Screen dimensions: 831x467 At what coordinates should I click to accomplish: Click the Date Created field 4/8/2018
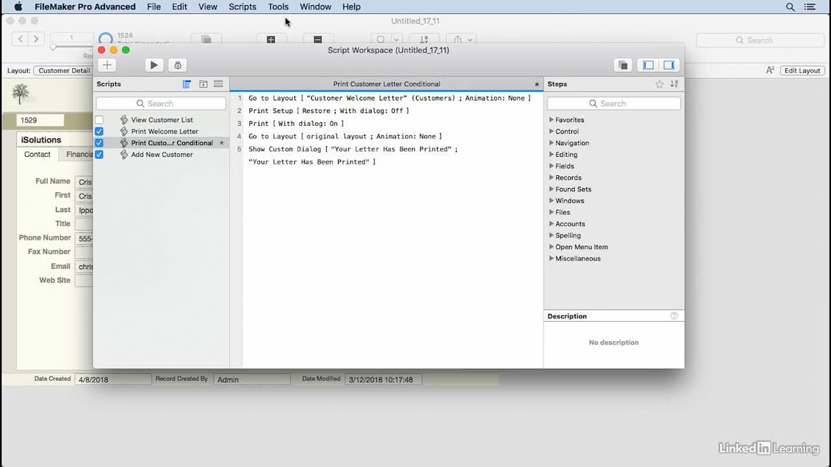[112, 379]
